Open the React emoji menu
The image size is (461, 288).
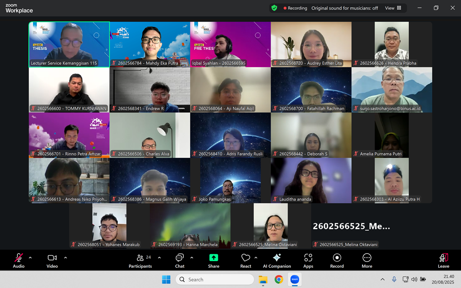[x=245, y=260]
